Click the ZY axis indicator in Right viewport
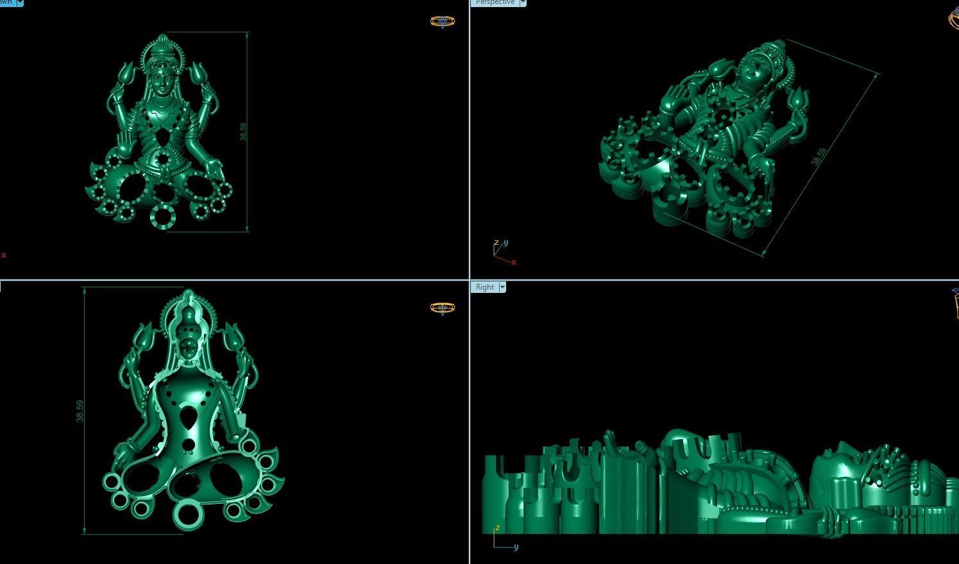Image resolution: width=959 pixels, height=564 pixels. tap(505, 538)
